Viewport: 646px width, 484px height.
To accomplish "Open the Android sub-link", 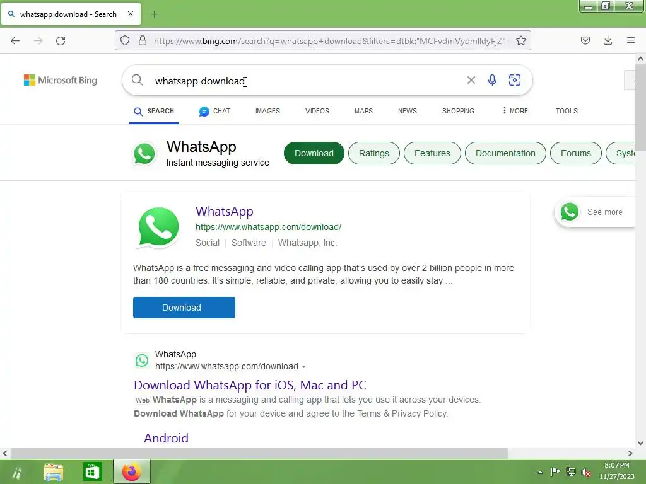I will click(x=166, y=438).
